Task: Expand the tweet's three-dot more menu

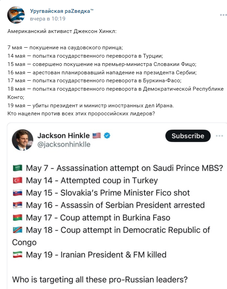Action: (219, 136)
